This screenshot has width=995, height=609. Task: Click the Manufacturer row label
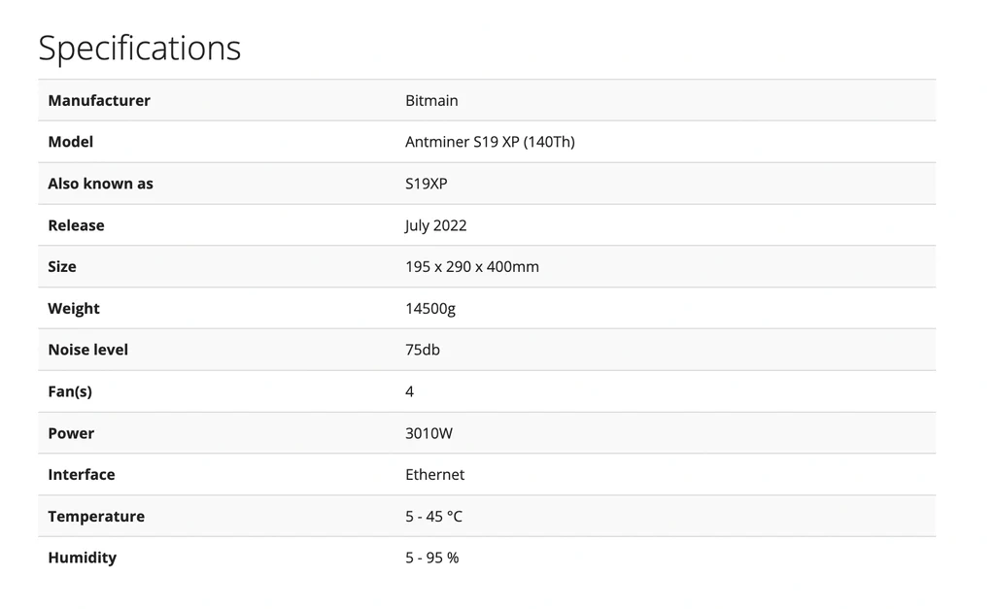pyautogui.click(x=99, y=100)
